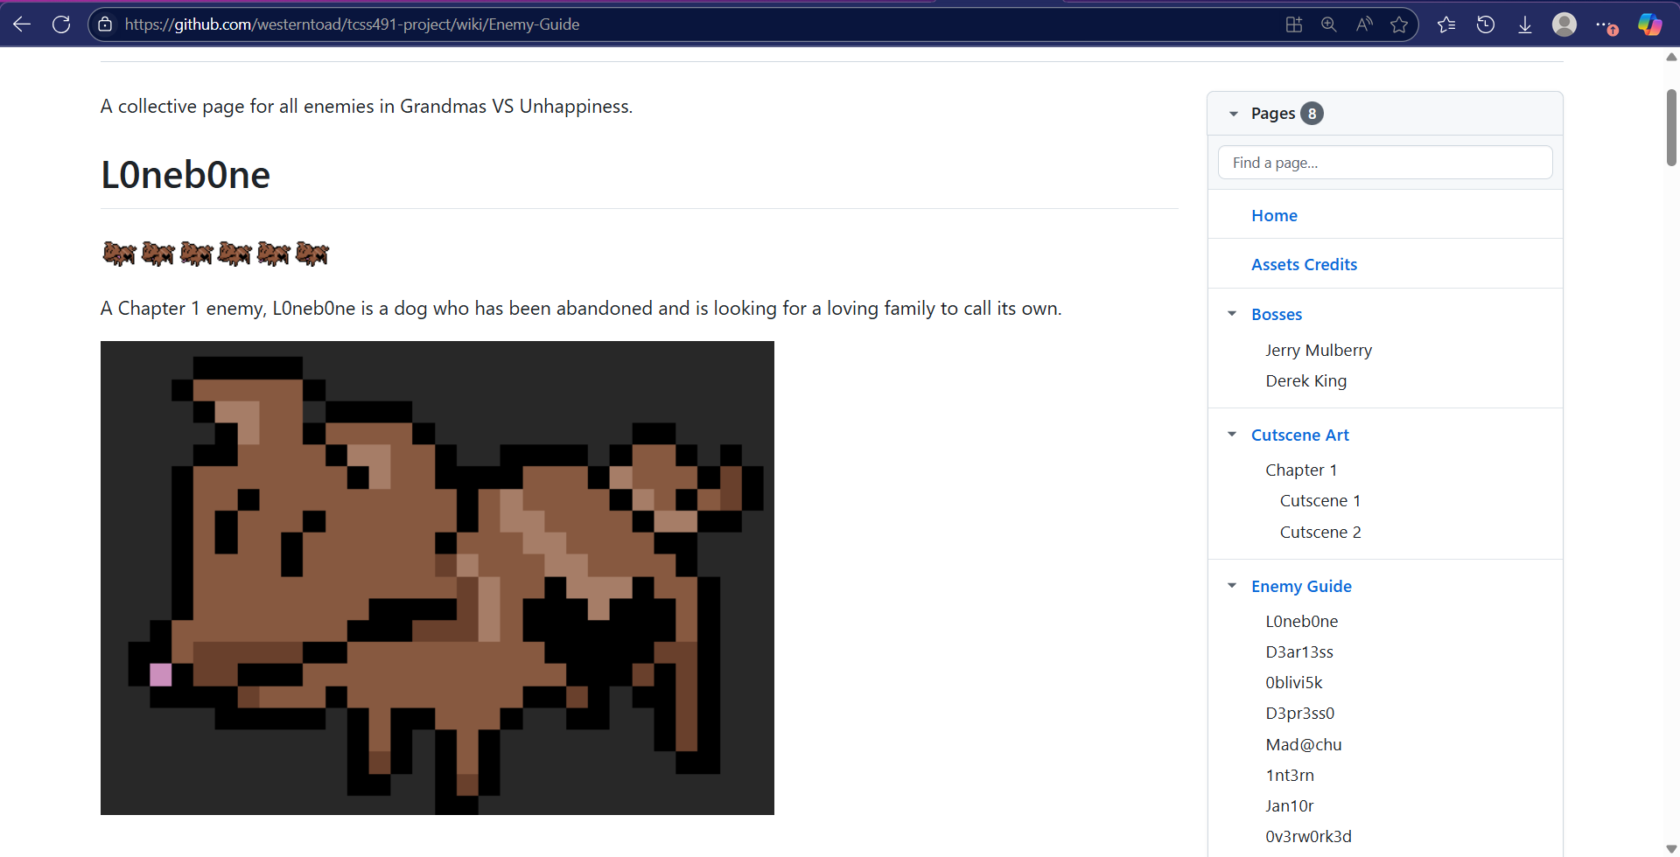This screenshot has height=857, width=1680.
Task: Open the Settings and more ellipsis menu
Action: [x=1606, y=25]
